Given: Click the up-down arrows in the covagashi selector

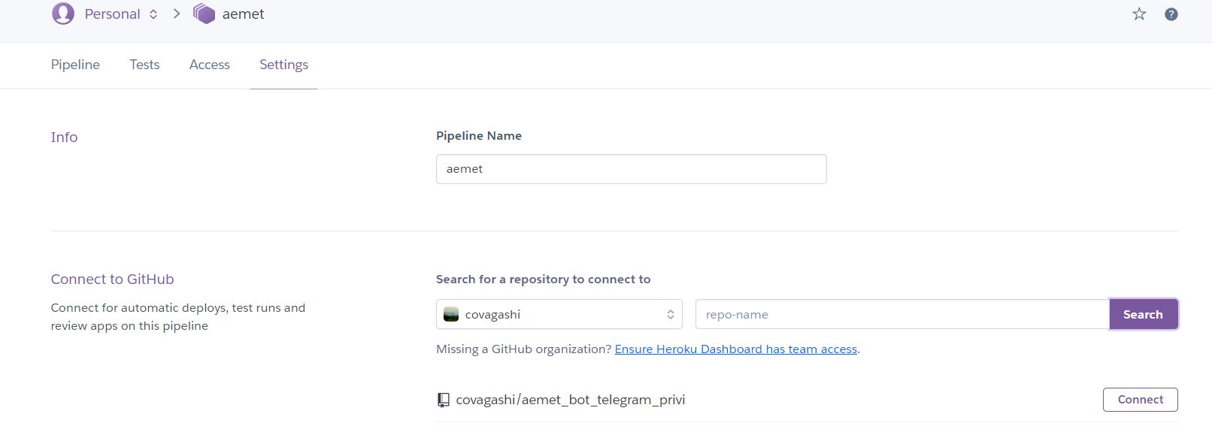Looking at the screenshot, I should coord(670,315).
